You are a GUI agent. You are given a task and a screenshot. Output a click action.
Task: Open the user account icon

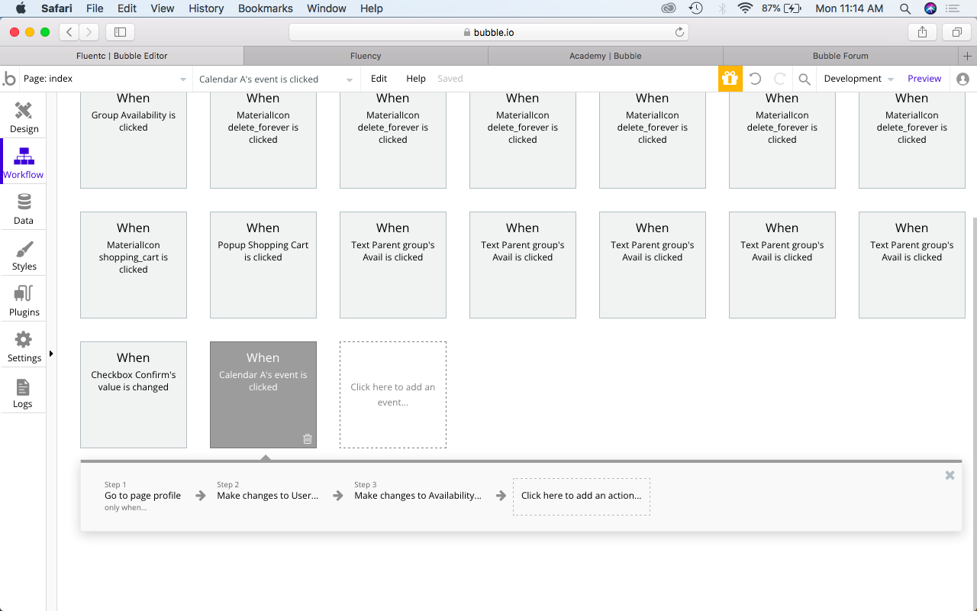point(962,79)
